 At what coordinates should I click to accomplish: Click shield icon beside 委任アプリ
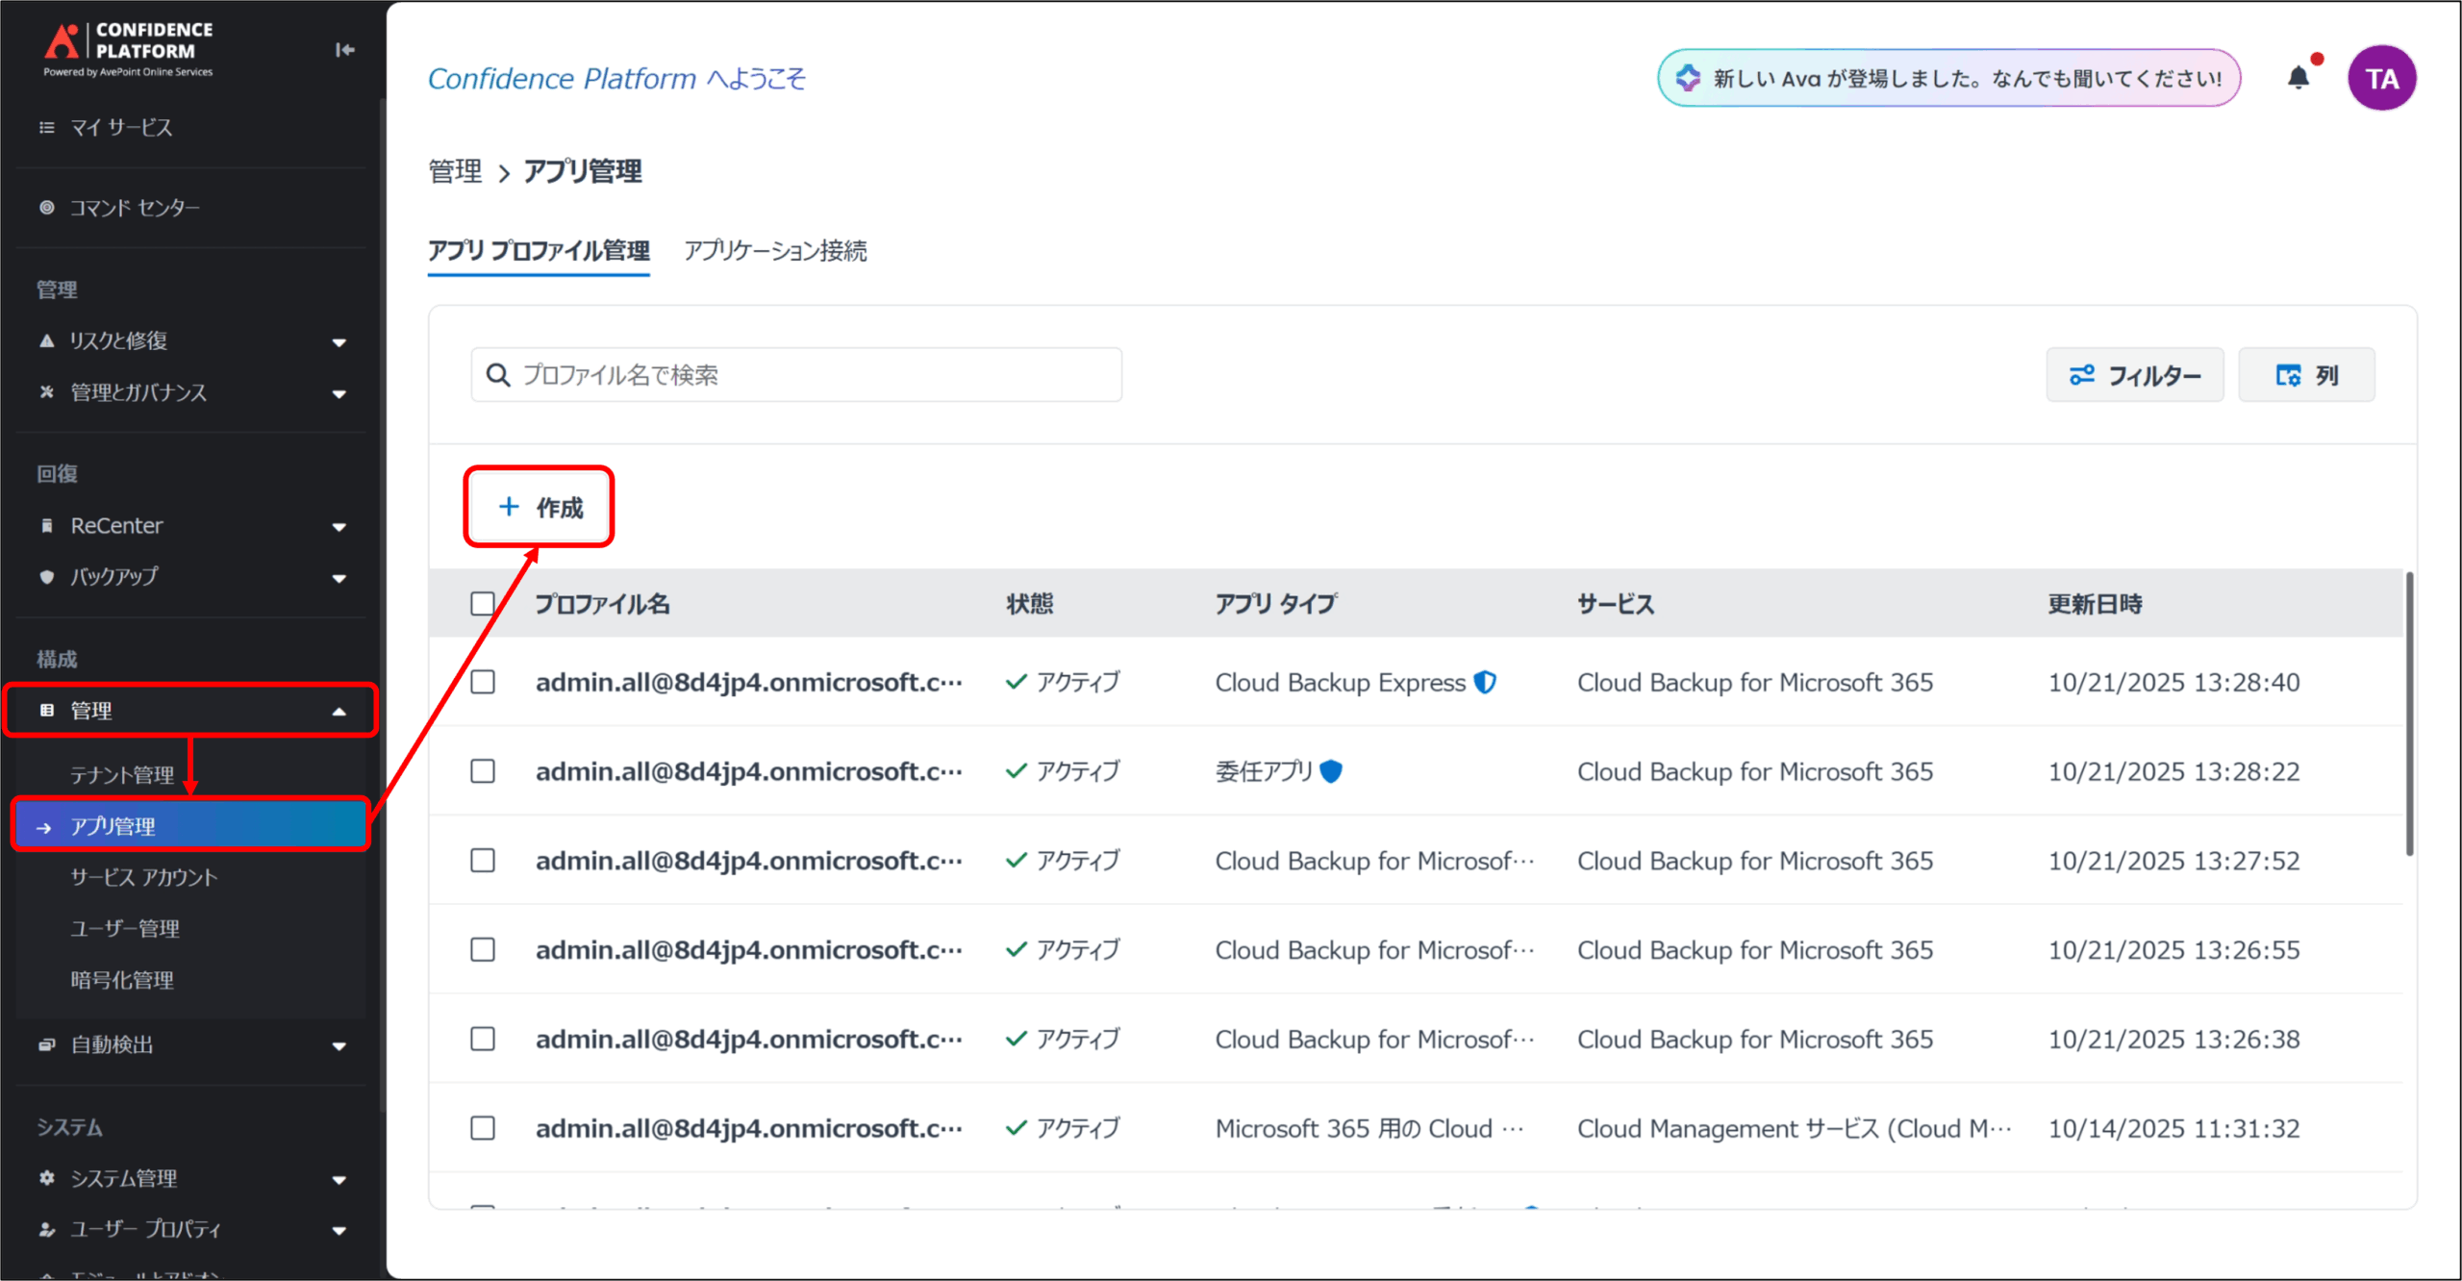[1331, 771]
